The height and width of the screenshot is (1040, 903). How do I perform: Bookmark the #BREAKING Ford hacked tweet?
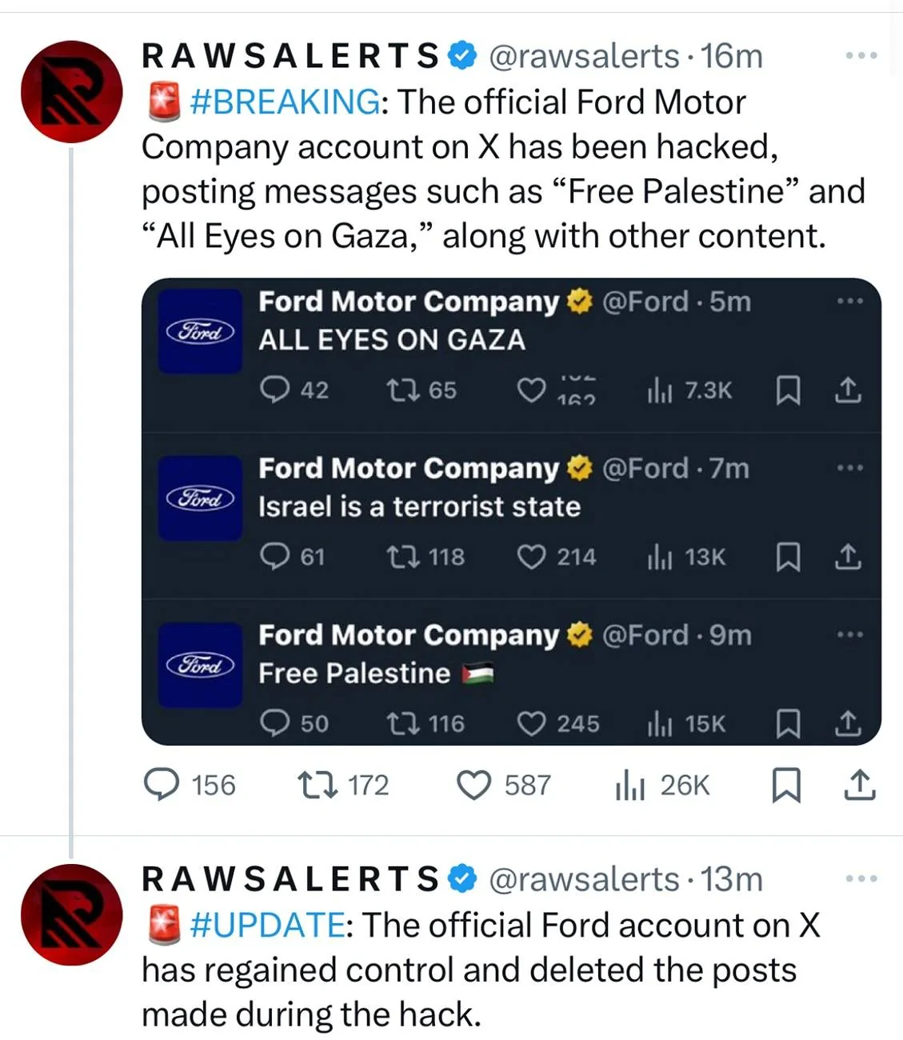click(x=785, y=785)
